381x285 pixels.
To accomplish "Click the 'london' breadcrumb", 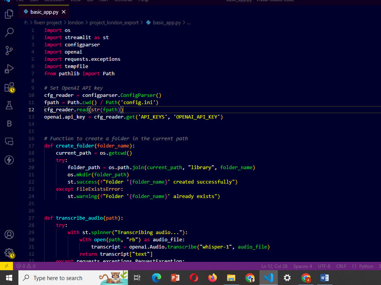I will [x=75, y=22].
